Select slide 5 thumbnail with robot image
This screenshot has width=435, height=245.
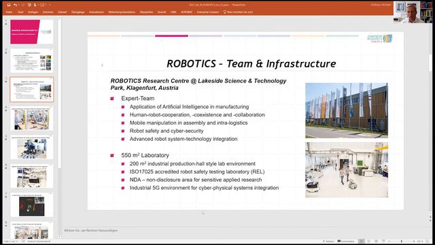click(32, 147)
